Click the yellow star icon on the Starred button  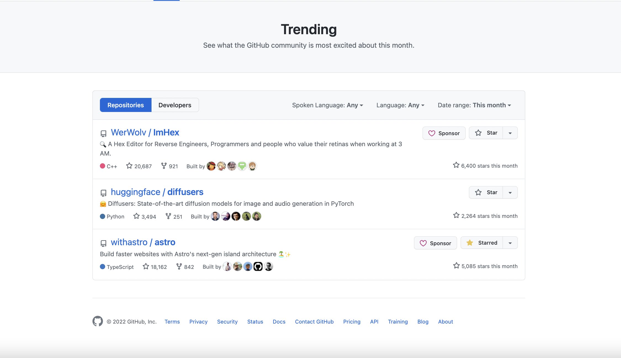click(470, 242)
